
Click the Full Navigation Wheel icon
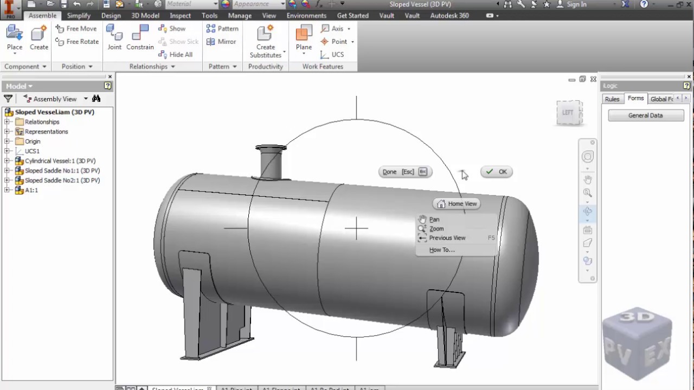point(588,157)
